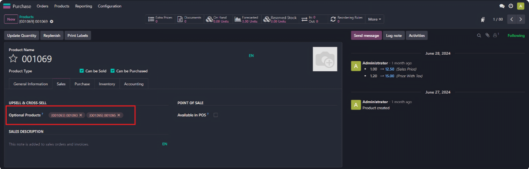Expand the More smart buttons dropdown
Image resolution: width=529 pixels, height=169 pixels.
(x=374, y=19)
